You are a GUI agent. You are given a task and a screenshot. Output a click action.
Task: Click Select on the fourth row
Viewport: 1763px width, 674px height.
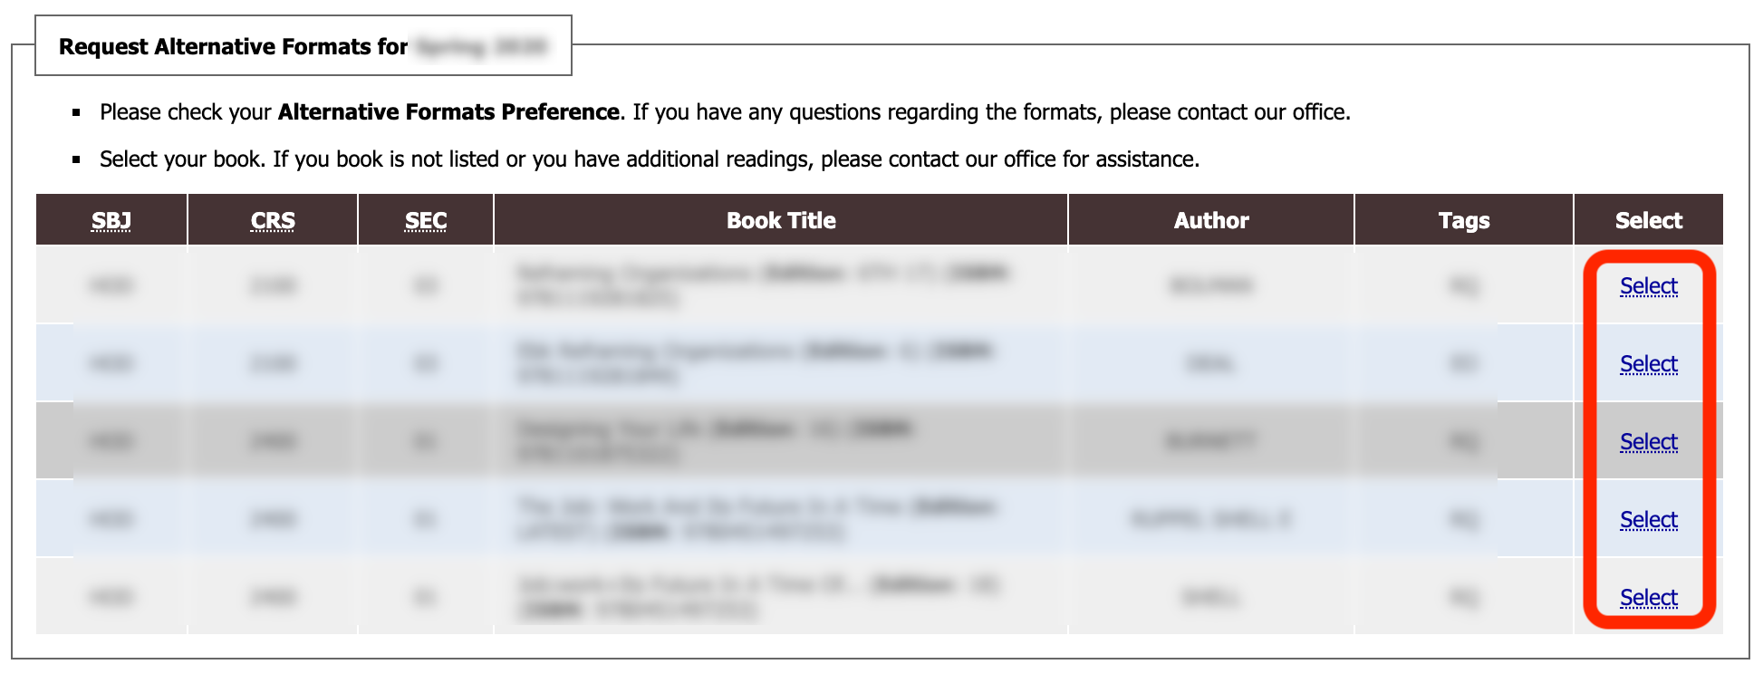(x=1648, y=519)
